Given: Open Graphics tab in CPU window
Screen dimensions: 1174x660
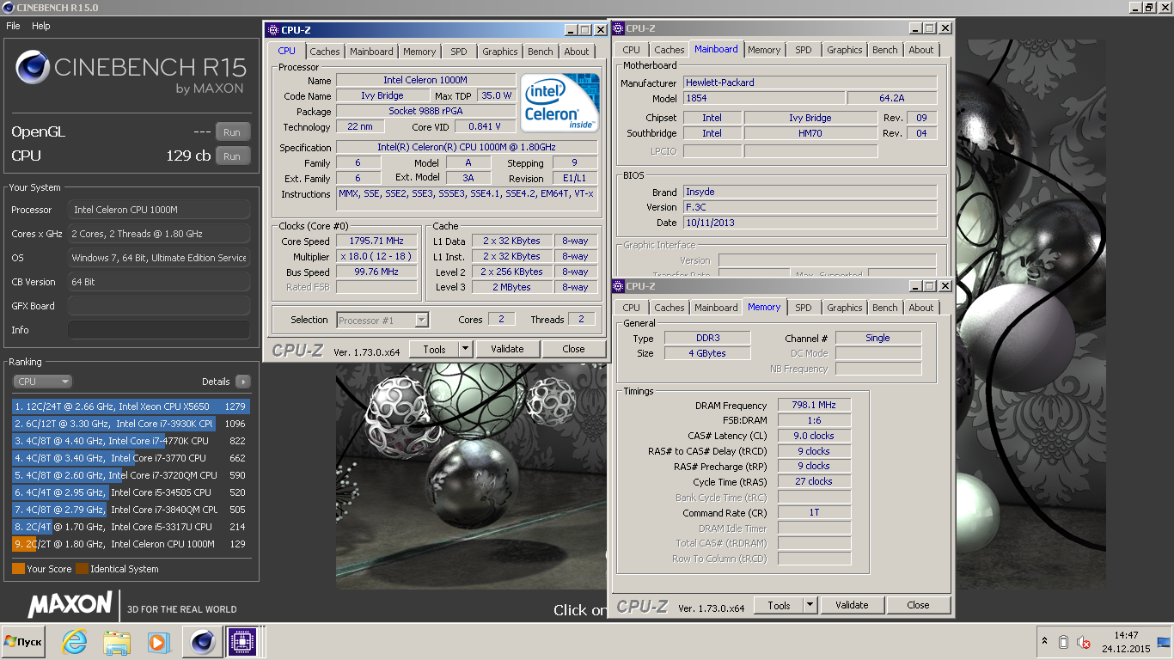Looking at the screenshot, I should (499, 52).
